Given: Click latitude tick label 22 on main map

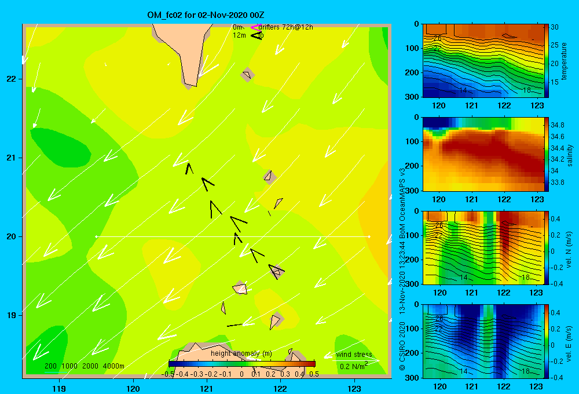Looking at the screenshot, I should pos(12,79).
